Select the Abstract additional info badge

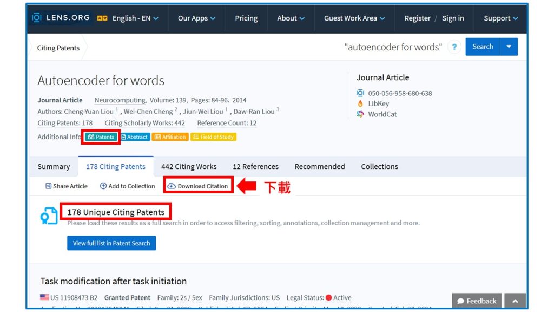[x=134, y=137]
